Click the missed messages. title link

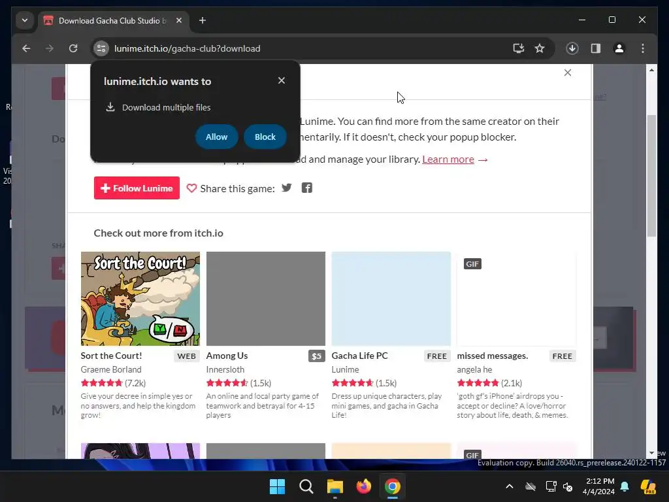(493, 356)
